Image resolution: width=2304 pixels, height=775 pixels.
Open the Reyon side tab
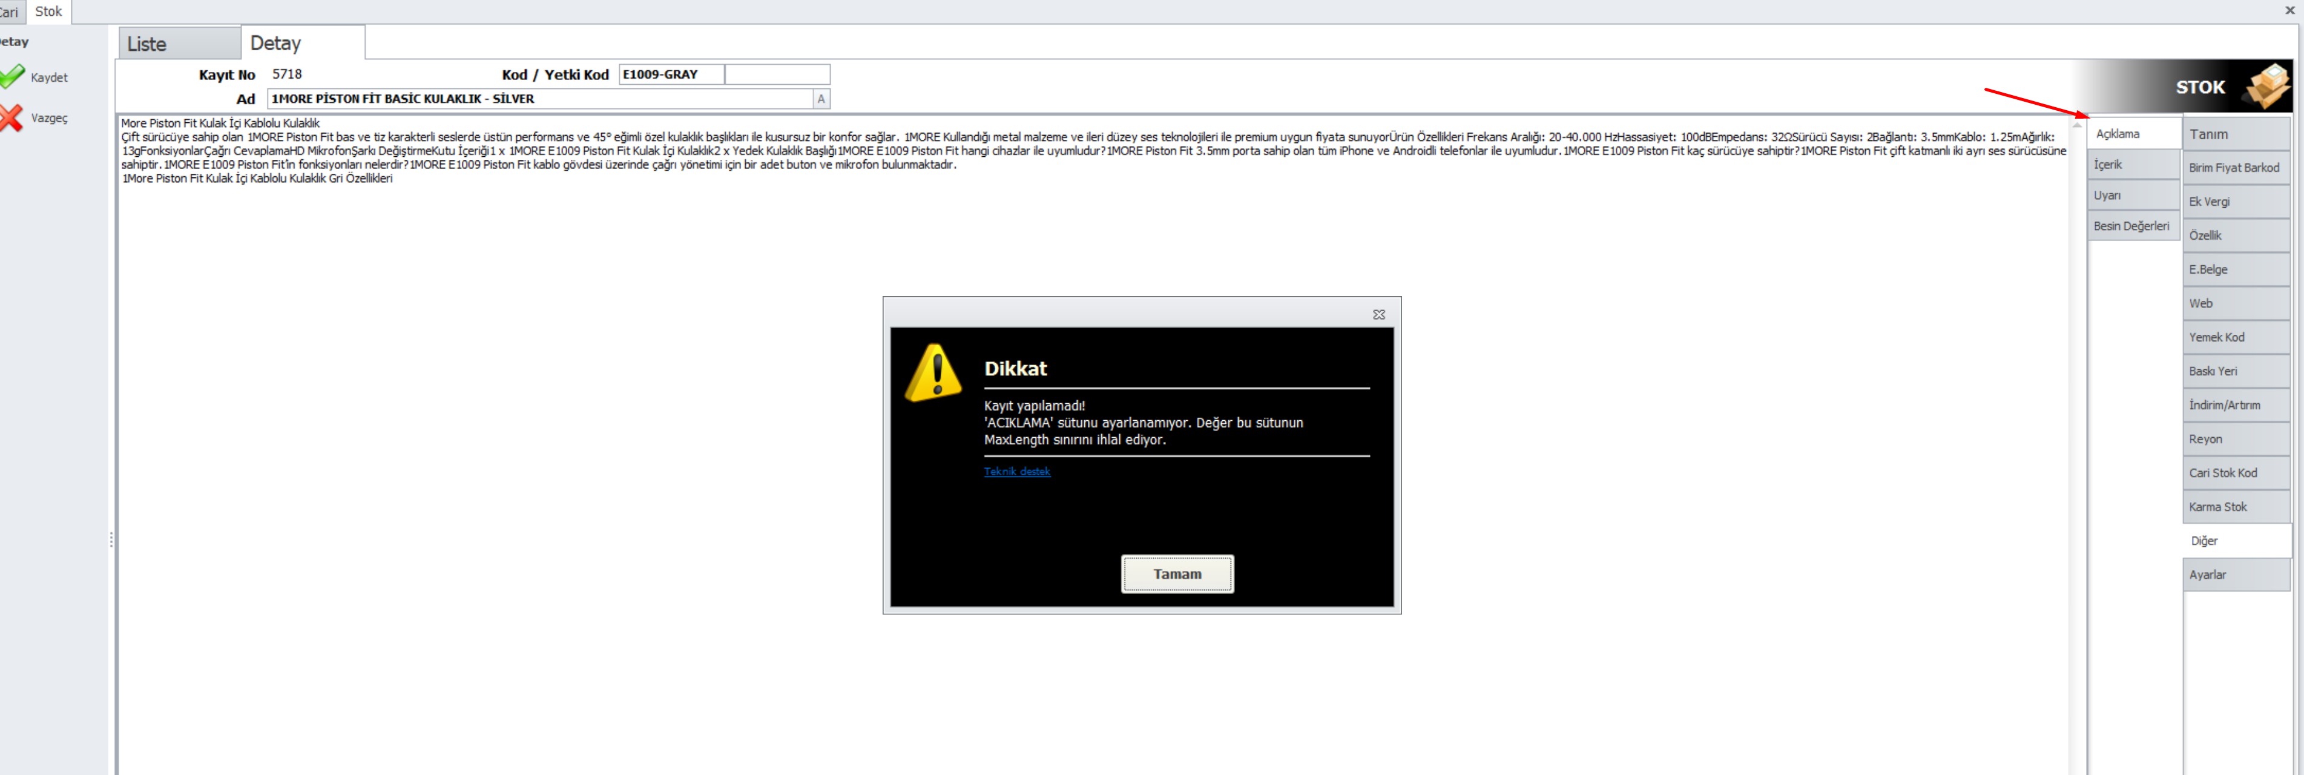2236,440
